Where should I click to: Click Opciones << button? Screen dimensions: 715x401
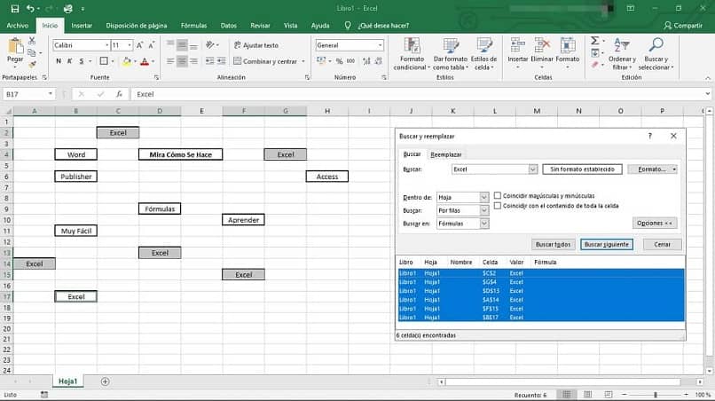655,223
